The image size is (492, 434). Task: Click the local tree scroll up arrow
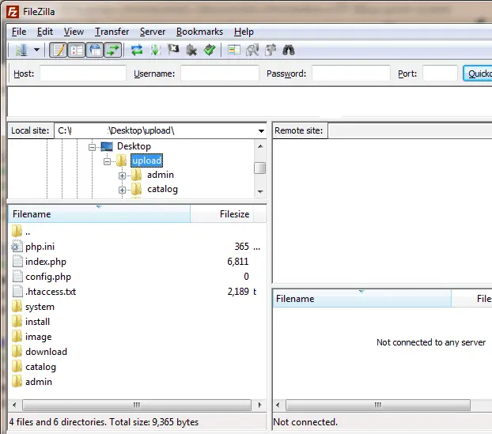point(260,146)
